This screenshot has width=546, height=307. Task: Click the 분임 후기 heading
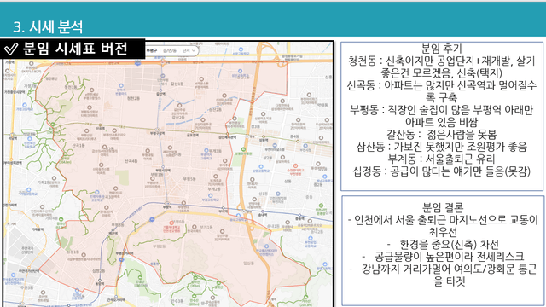click(442, 49)
